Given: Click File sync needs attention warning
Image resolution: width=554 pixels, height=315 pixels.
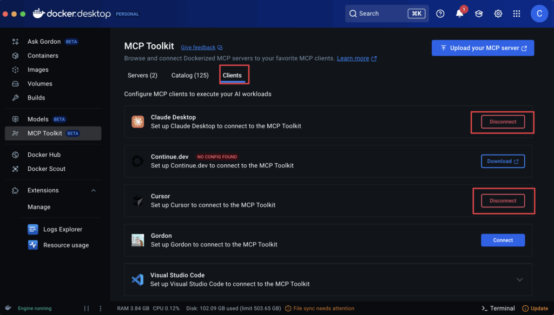Looking at the screenshot, I should point(320,309).
